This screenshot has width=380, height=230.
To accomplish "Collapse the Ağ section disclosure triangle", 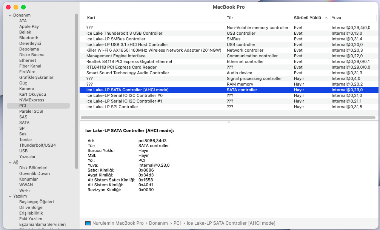I will click(x=10, y=163).
